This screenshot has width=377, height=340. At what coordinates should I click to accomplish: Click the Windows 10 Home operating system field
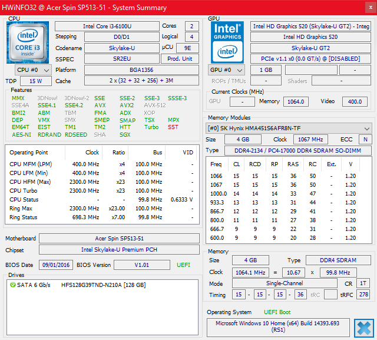click(x=278, y=326)
